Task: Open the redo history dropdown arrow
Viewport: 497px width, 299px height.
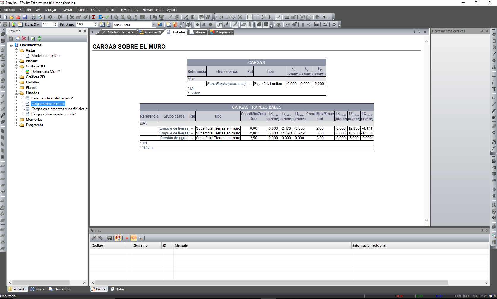Action: pos(65,17)
